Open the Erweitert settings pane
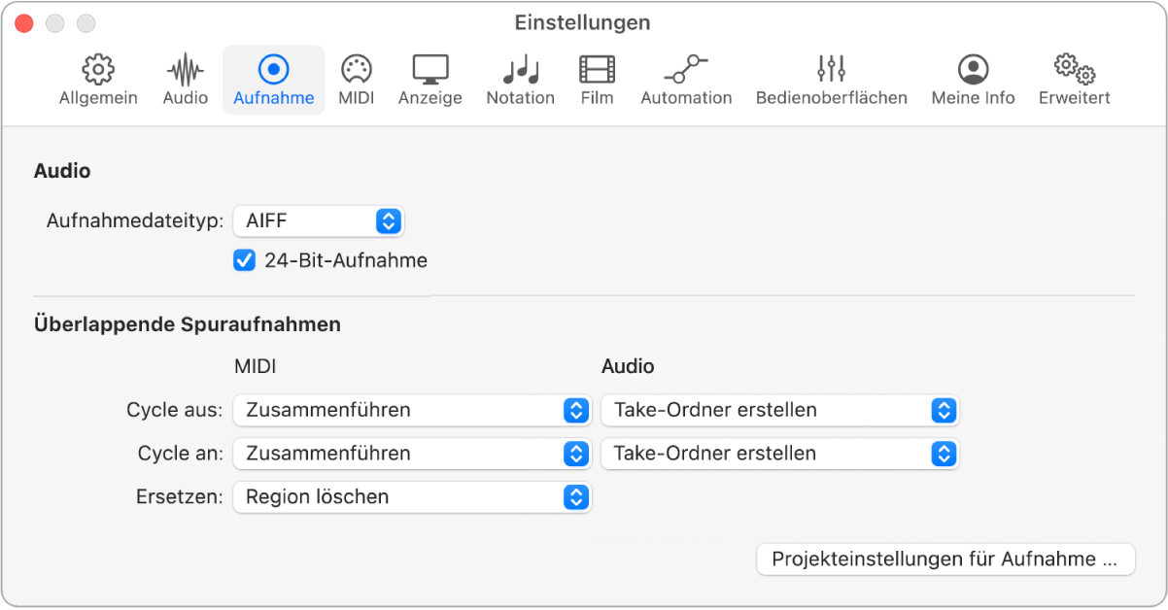1168x610 pixels. tap(1073, 80)
